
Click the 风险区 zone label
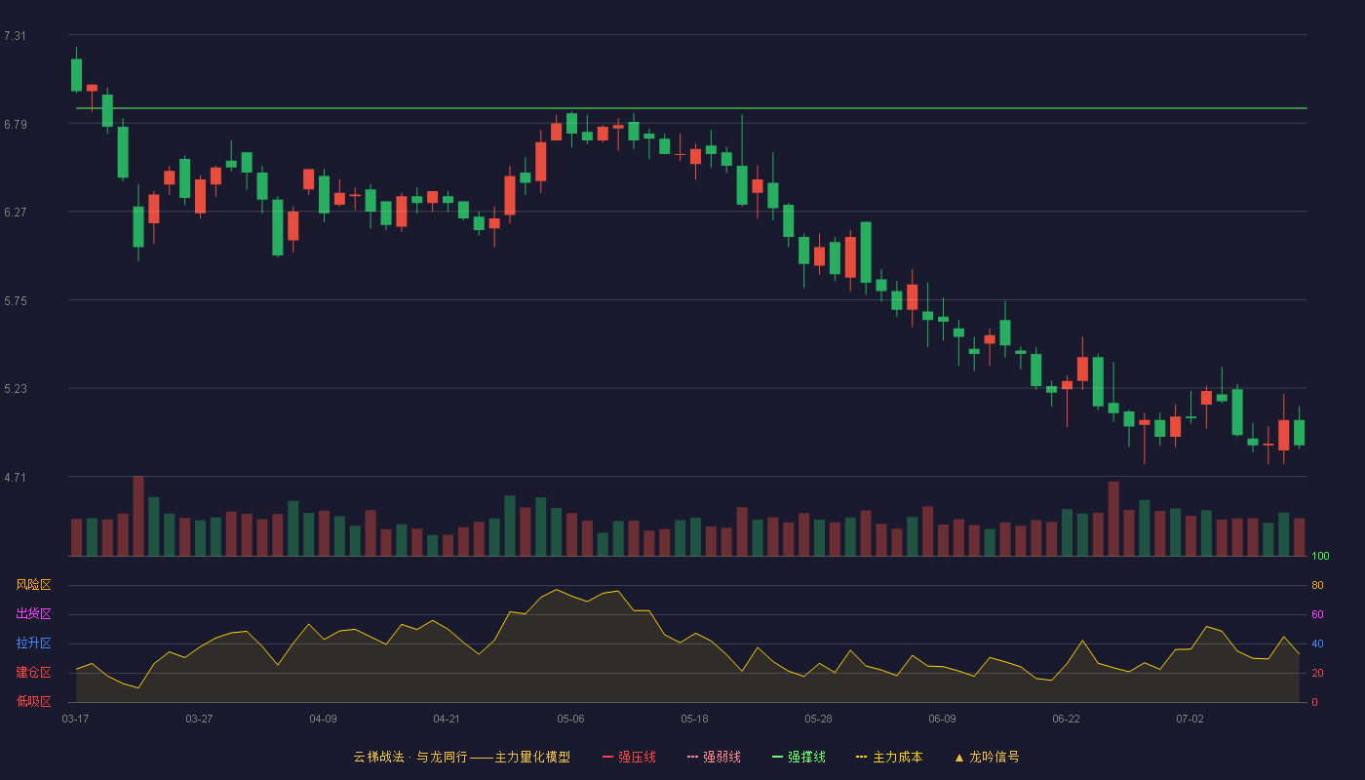[33, 585]
